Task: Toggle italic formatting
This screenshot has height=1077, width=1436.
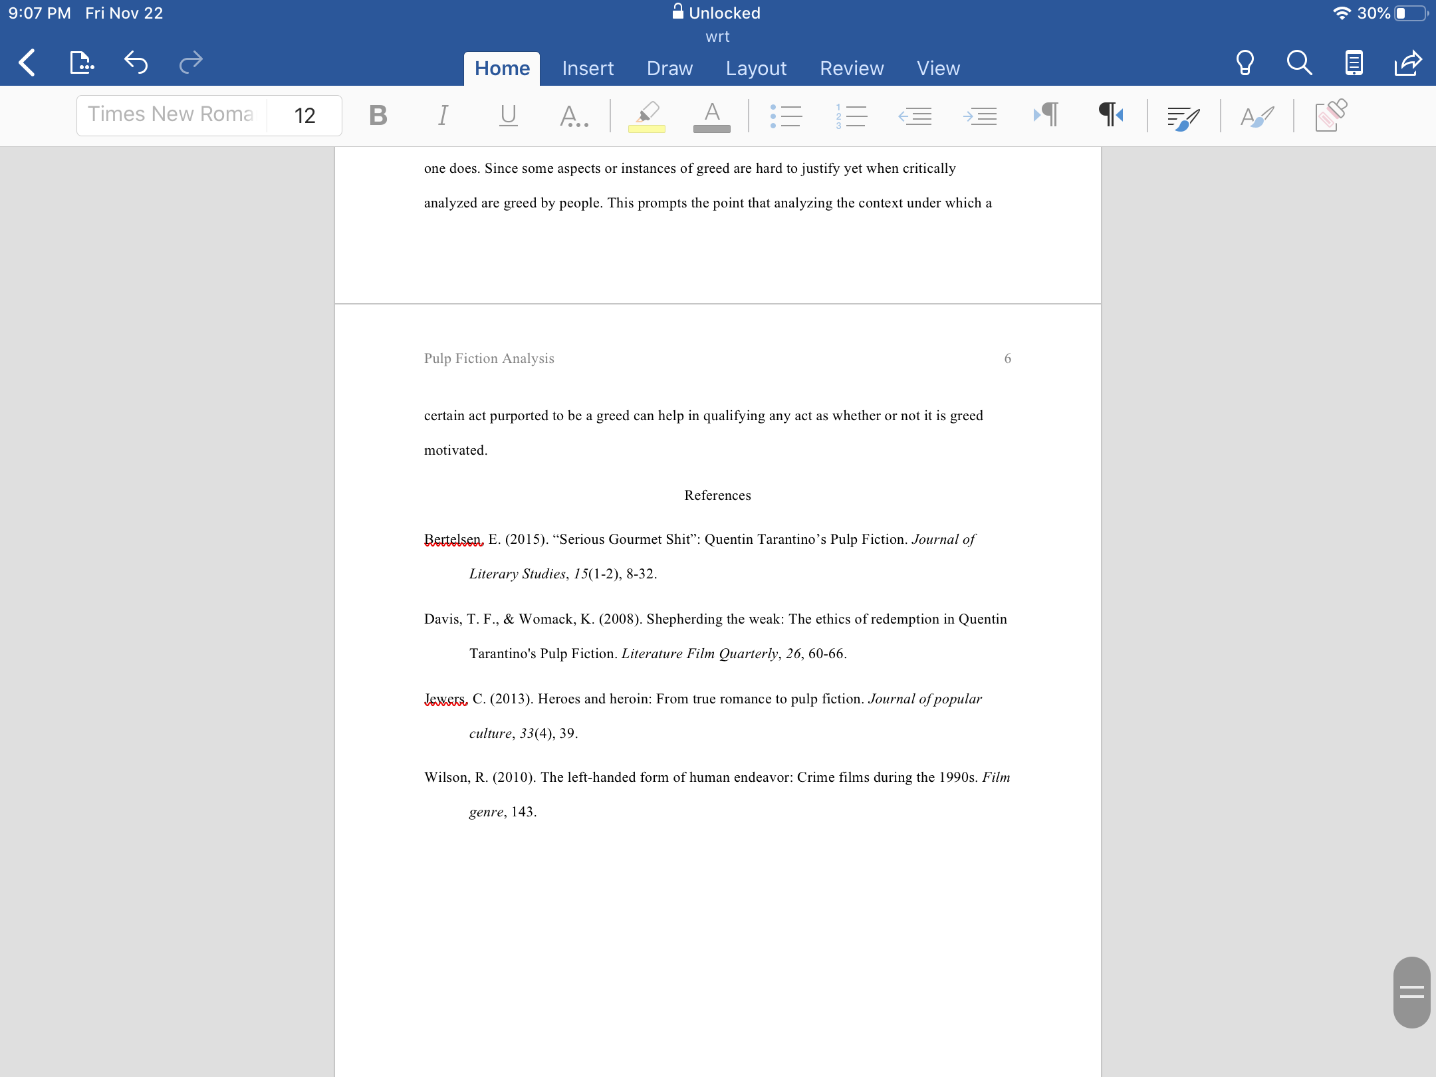Action: pos(443,116)
